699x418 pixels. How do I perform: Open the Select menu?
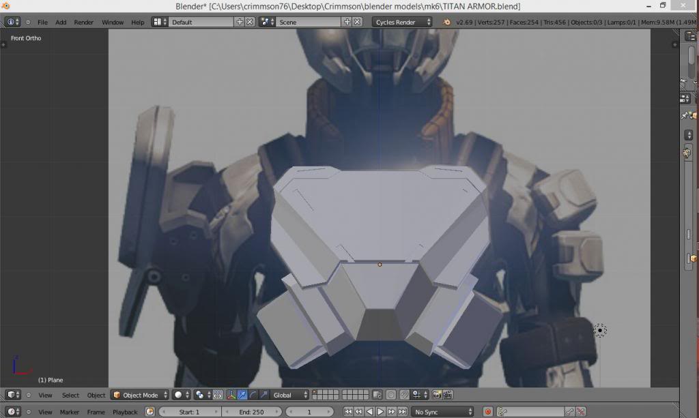pyautogui.click(x=70, y=395)
